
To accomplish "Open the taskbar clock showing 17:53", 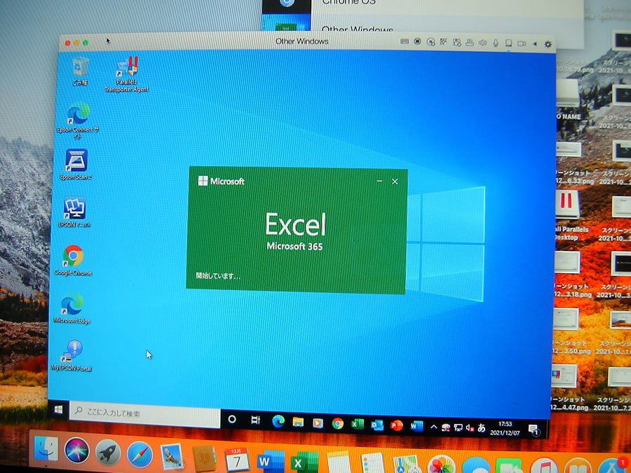I will (x=505, y=428).
